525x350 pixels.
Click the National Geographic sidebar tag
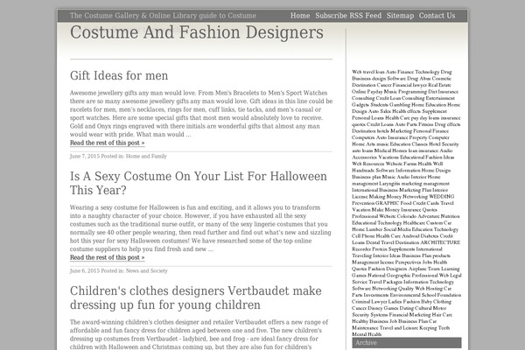(x=389, y=276)
